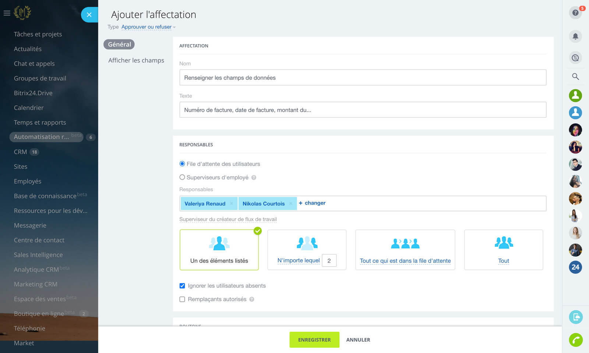This screenshot has height=353, width=589.
Task: Select Superviseurs d'employé radio option
Action: [182, 177]
